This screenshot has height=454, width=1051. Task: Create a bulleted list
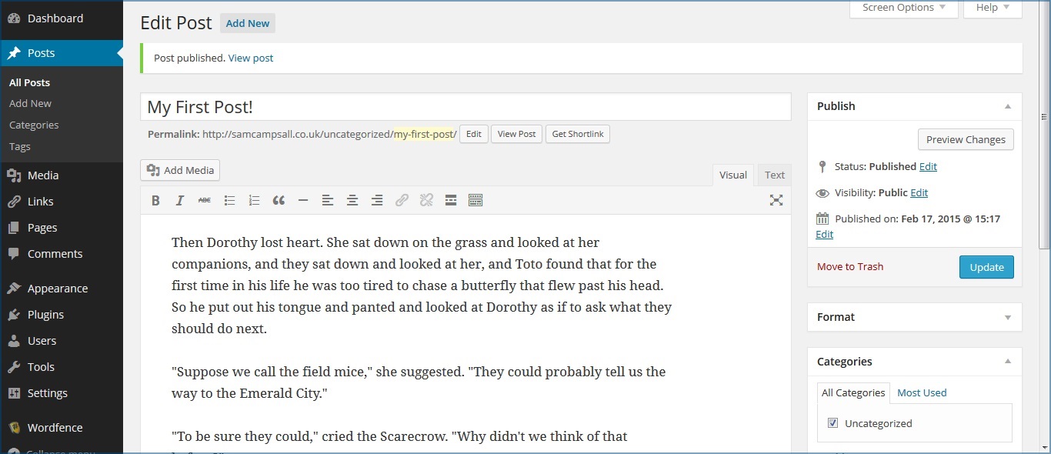point(229,201)
